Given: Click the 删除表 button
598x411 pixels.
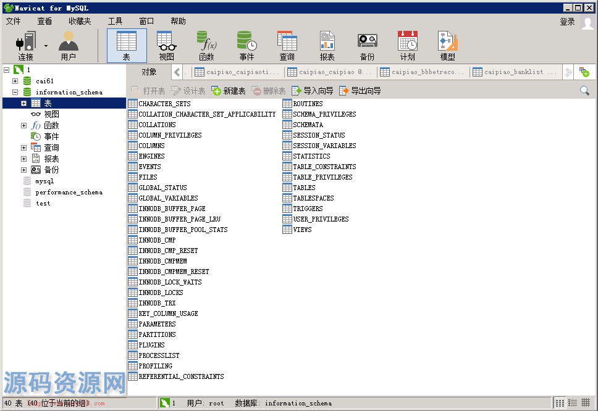Looking at the screenshot, I should point(269,91).
